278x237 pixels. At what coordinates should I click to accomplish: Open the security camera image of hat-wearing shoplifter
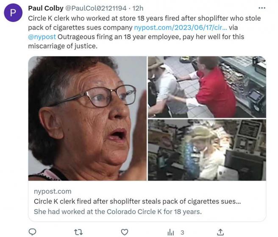207,150
